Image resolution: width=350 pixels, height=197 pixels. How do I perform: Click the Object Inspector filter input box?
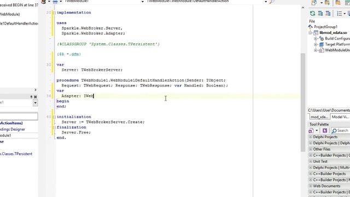point(19,116)
